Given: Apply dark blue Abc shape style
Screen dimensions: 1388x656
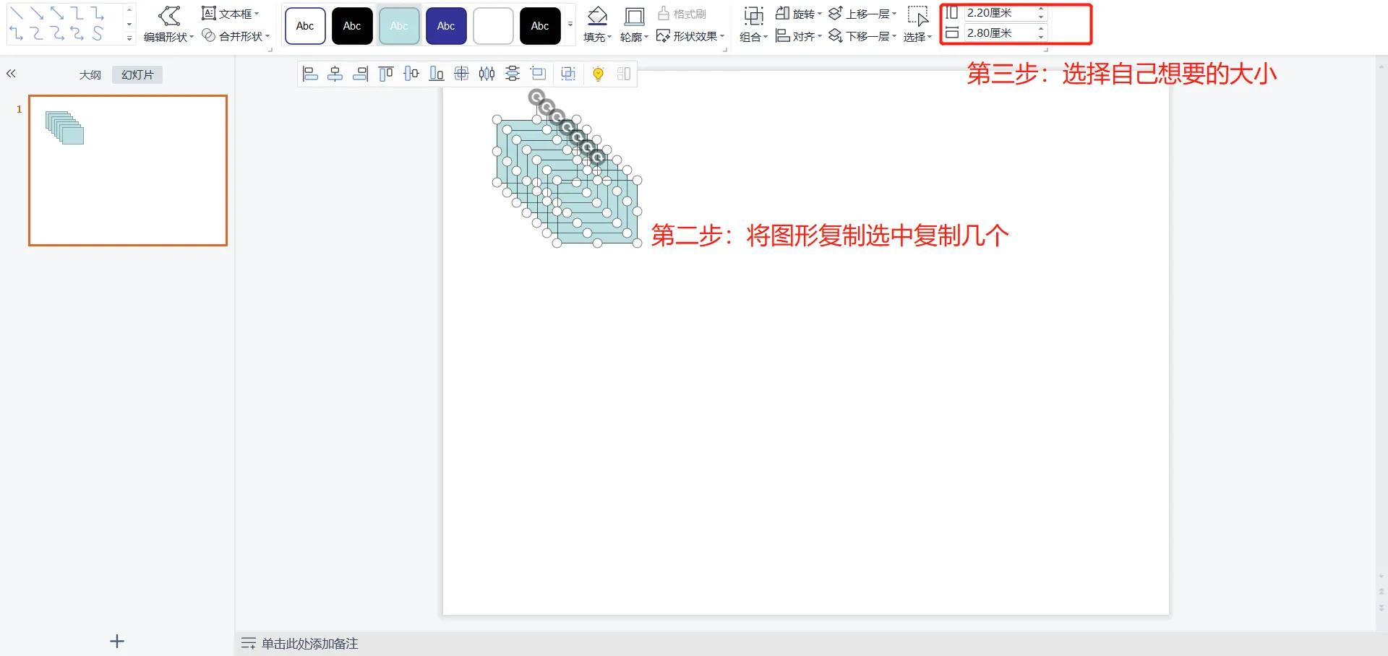Looking at the screenshot, I should (446, 26).
